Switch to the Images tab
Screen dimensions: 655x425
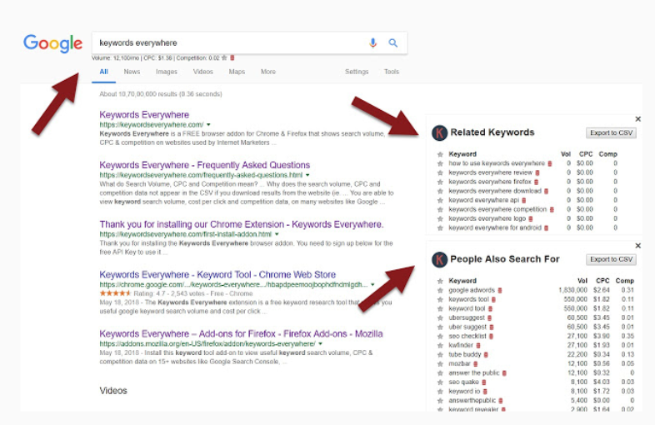pyautogui.click(x=167, y=72)
